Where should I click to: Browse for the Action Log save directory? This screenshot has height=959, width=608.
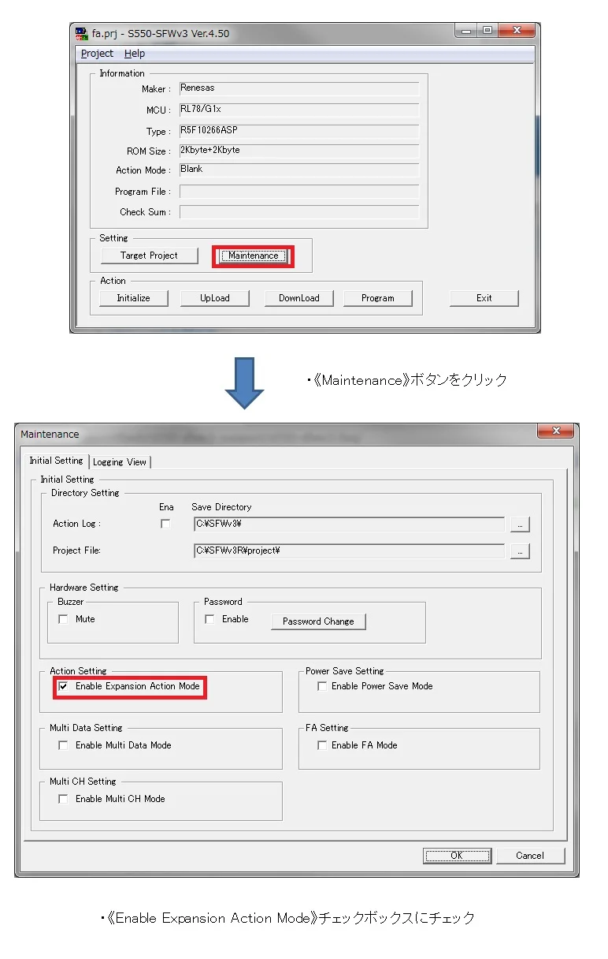coord(520,524)
